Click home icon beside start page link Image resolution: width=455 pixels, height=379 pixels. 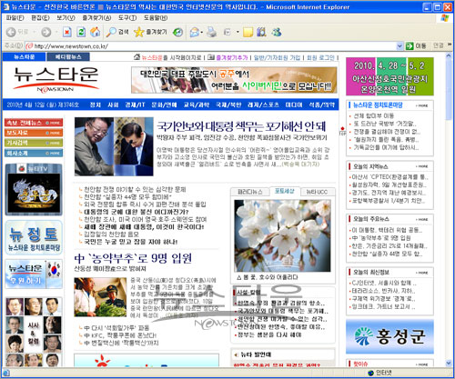click(x=137, y=56)
